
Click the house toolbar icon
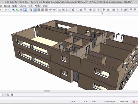[91, 10]
